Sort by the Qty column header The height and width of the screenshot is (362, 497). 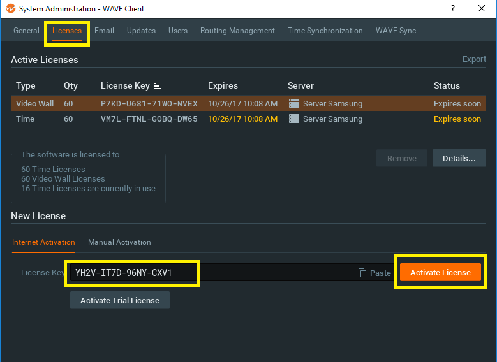[71, 86]
